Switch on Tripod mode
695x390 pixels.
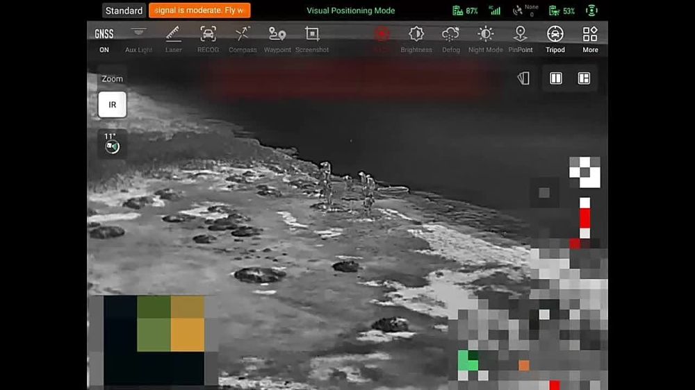(x=555, y=40)
